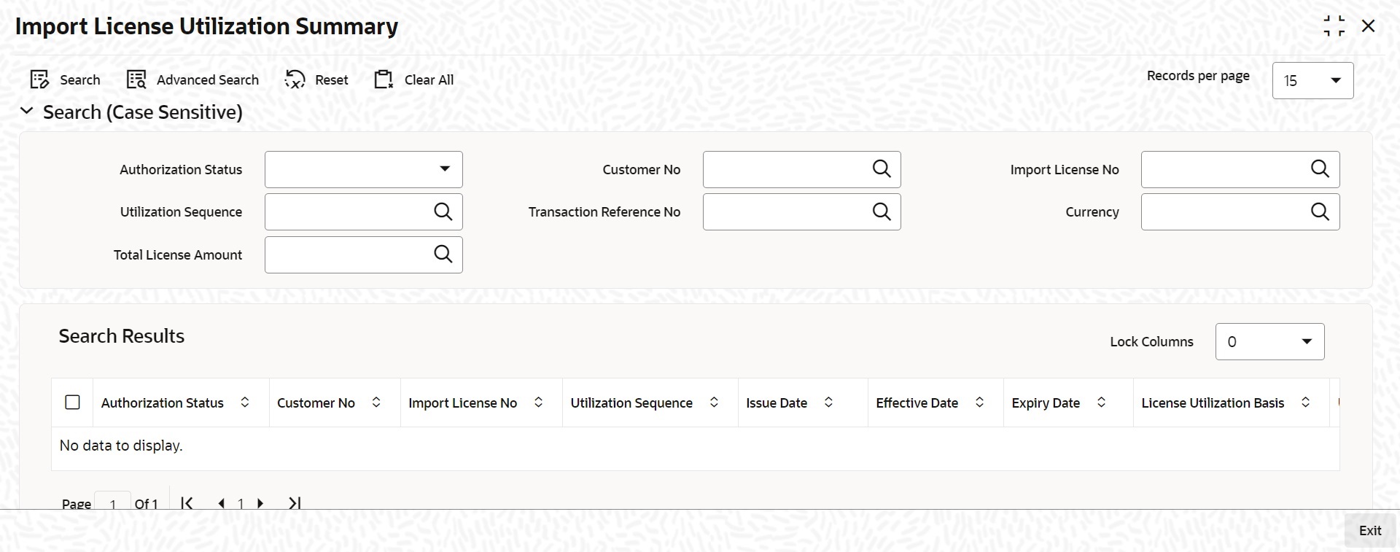Viewport: 1400px width, 552px height.
Task: Click the Search toolbar button
Action: click(x=65, y=79)
